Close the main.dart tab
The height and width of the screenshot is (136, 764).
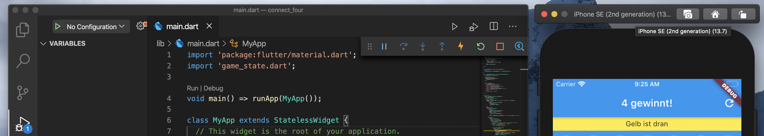[209, 26]
